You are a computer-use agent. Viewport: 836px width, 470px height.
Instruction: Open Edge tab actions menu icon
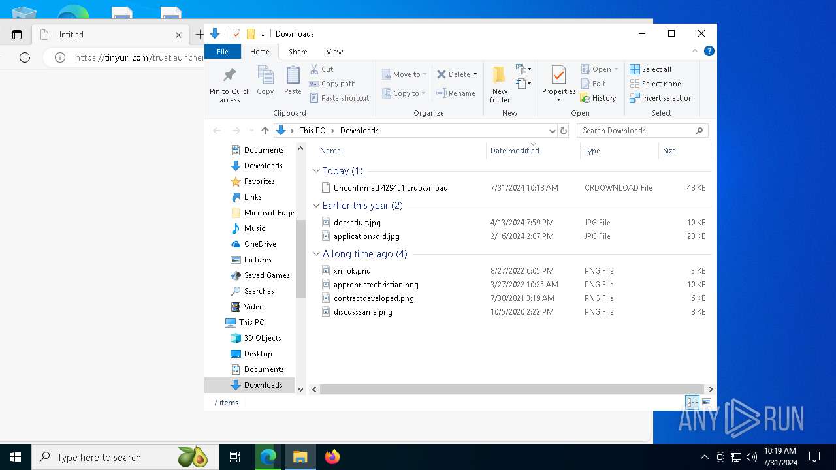point(17,35)
